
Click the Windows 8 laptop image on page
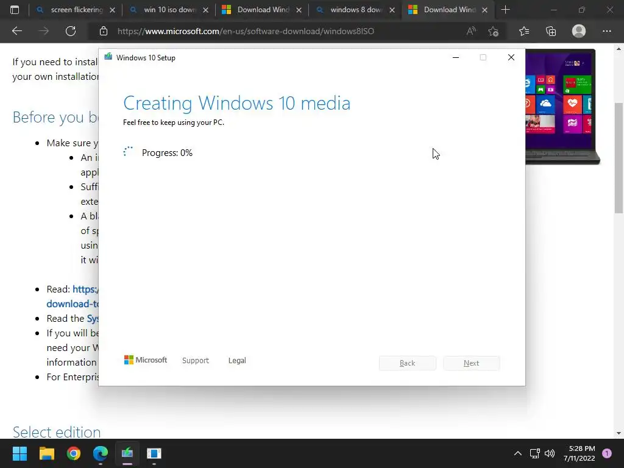561,107
